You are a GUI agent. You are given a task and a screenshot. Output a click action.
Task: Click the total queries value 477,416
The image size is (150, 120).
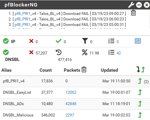pyautogui.click(x=65, y=60)
